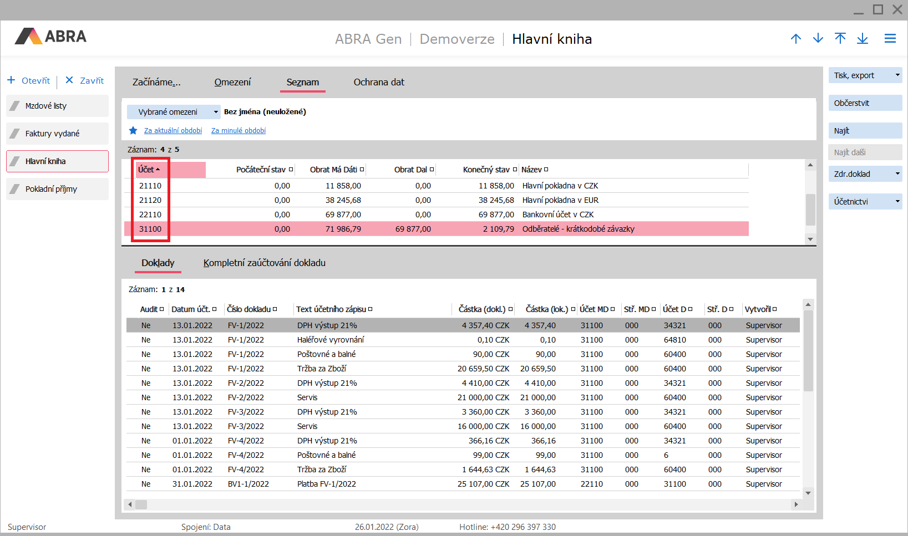This screenshot has width=908, height=536.
Task: Expand the Vybrané omezení dropdown
Action: point(216,112)
